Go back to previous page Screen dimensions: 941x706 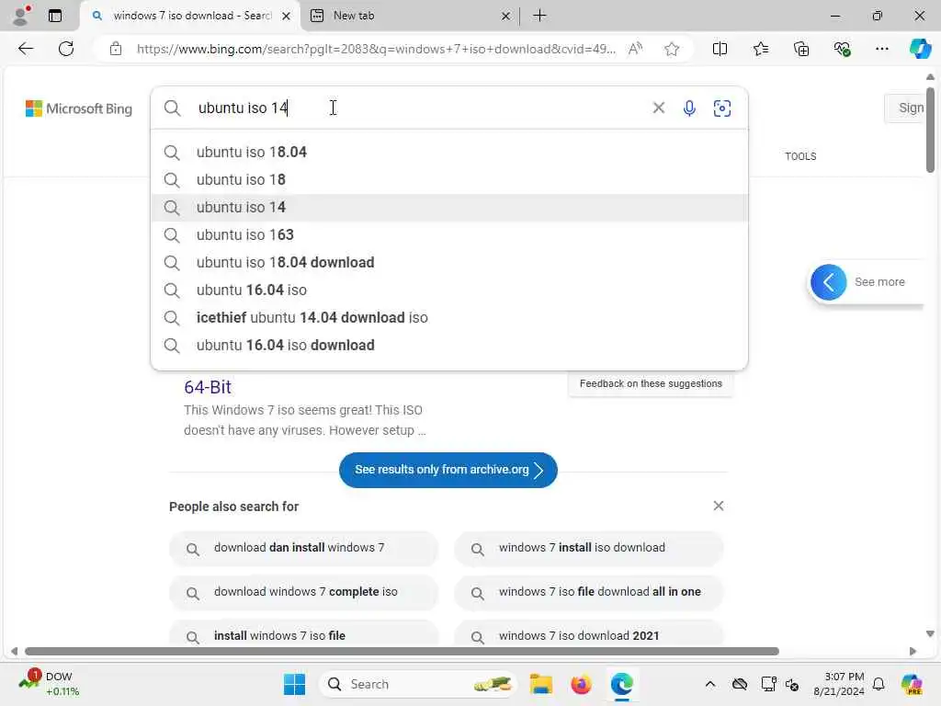pos(25,49)
